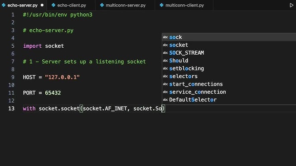Pick DefaultSelector from suggestions
The width and height of the screenshot is (296, 166).
pyautogui.click(x=229, y=100)
